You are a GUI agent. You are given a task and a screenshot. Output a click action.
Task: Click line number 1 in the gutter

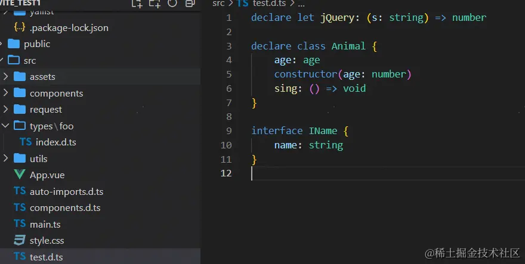point(228,17)
